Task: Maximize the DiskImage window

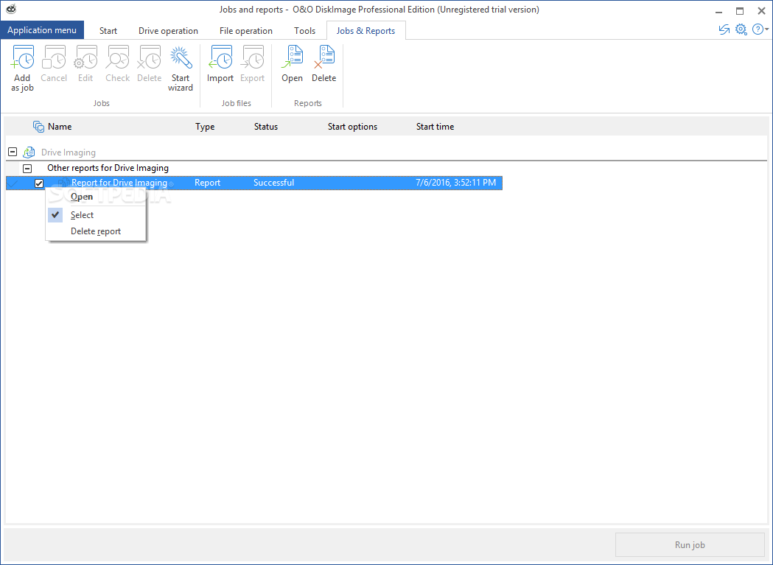Action: coord(740,11)
